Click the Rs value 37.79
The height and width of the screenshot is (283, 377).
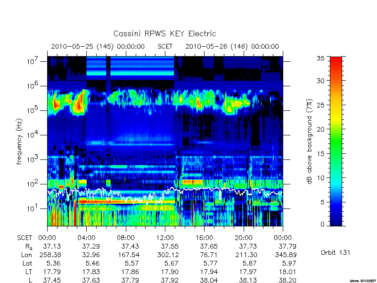click(287, 246)
